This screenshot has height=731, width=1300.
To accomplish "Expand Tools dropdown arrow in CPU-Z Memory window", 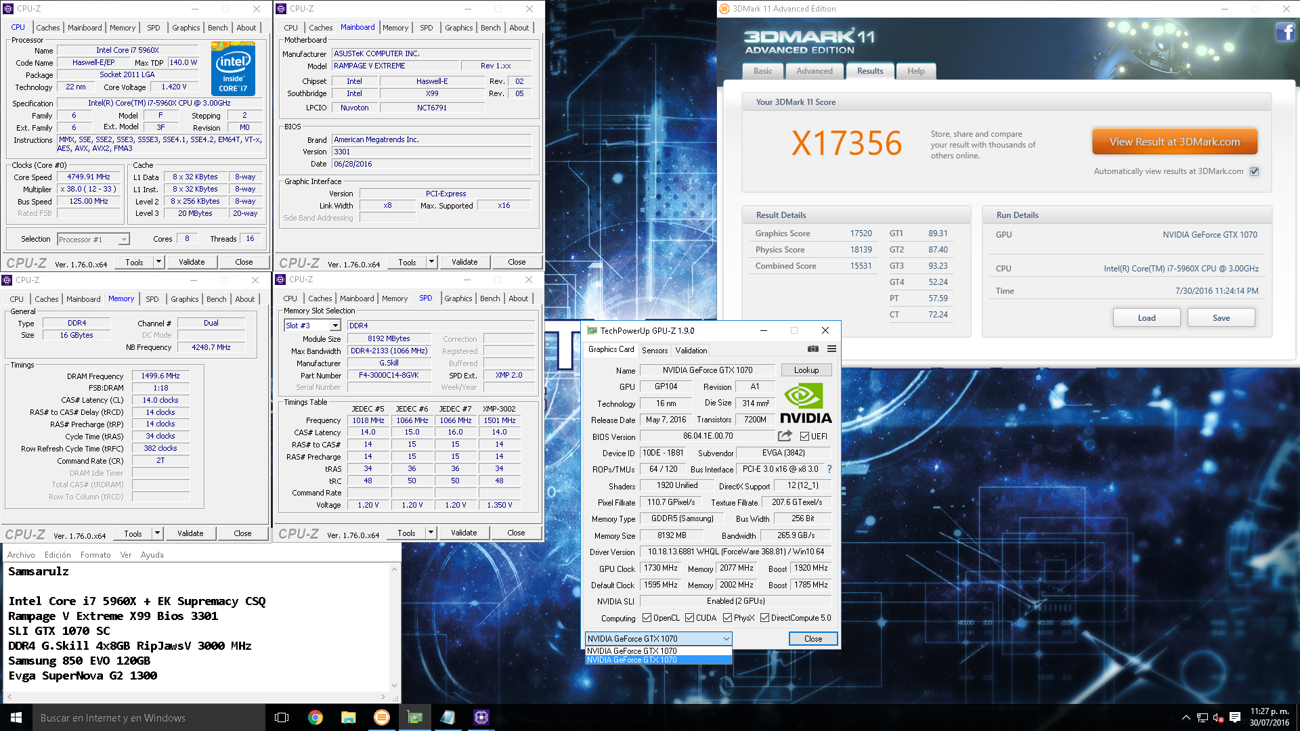I will [157, 533].
